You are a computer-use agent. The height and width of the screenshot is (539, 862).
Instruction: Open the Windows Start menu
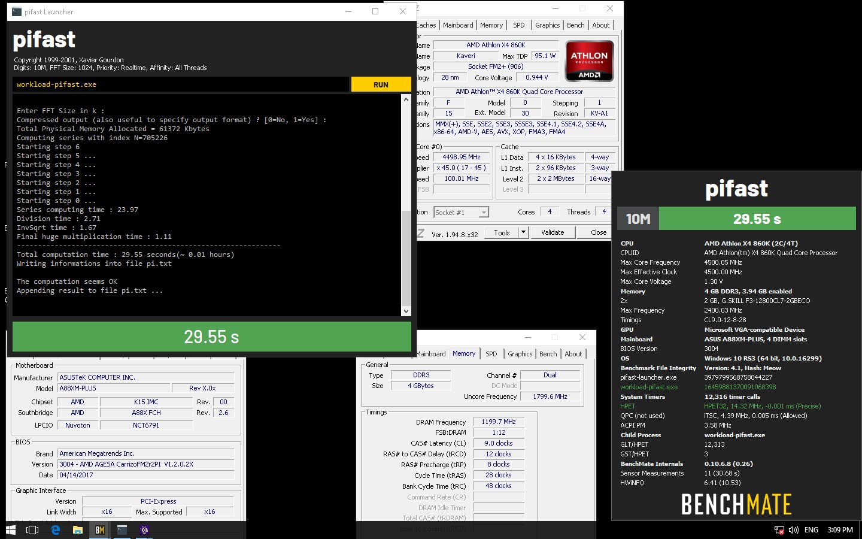click(11, 530)
